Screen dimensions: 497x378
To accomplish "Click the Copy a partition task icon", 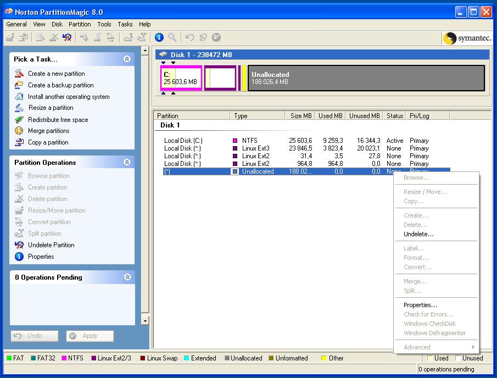I will (x=19, y=142).
